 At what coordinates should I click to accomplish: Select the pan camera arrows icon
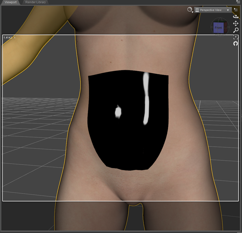(x=236, y=23)
